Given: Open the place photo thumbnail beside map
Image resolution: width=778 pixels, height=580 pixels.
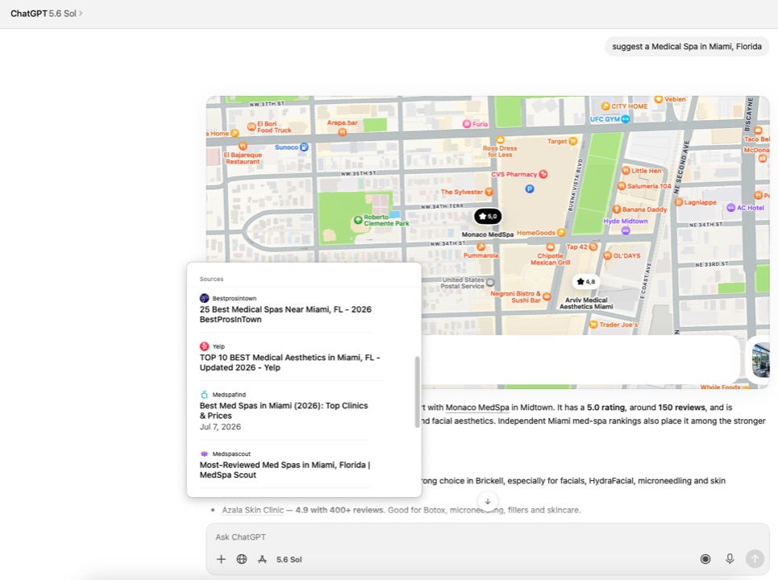Looking at the screenshot, I should click(x=760, y=360).
